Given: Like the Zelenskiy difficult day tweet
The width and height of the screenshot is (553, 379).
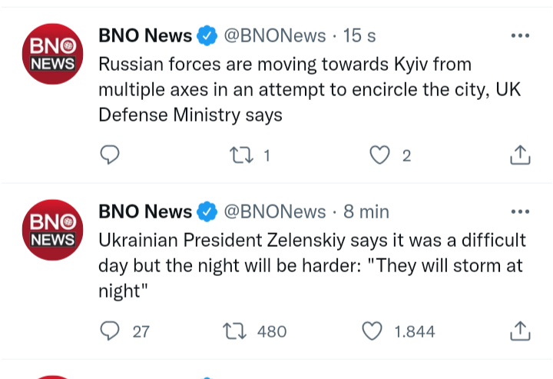Looking at the screenshot, I should tap(373, 331).
